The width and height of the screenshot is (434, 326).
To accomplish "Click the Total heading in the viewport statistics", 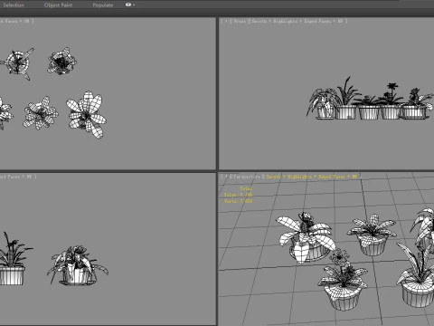I will pos(246,188).
